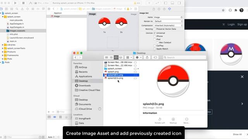
Task: Open the Finder group-by dropdown
Action: tap(129, 58)
